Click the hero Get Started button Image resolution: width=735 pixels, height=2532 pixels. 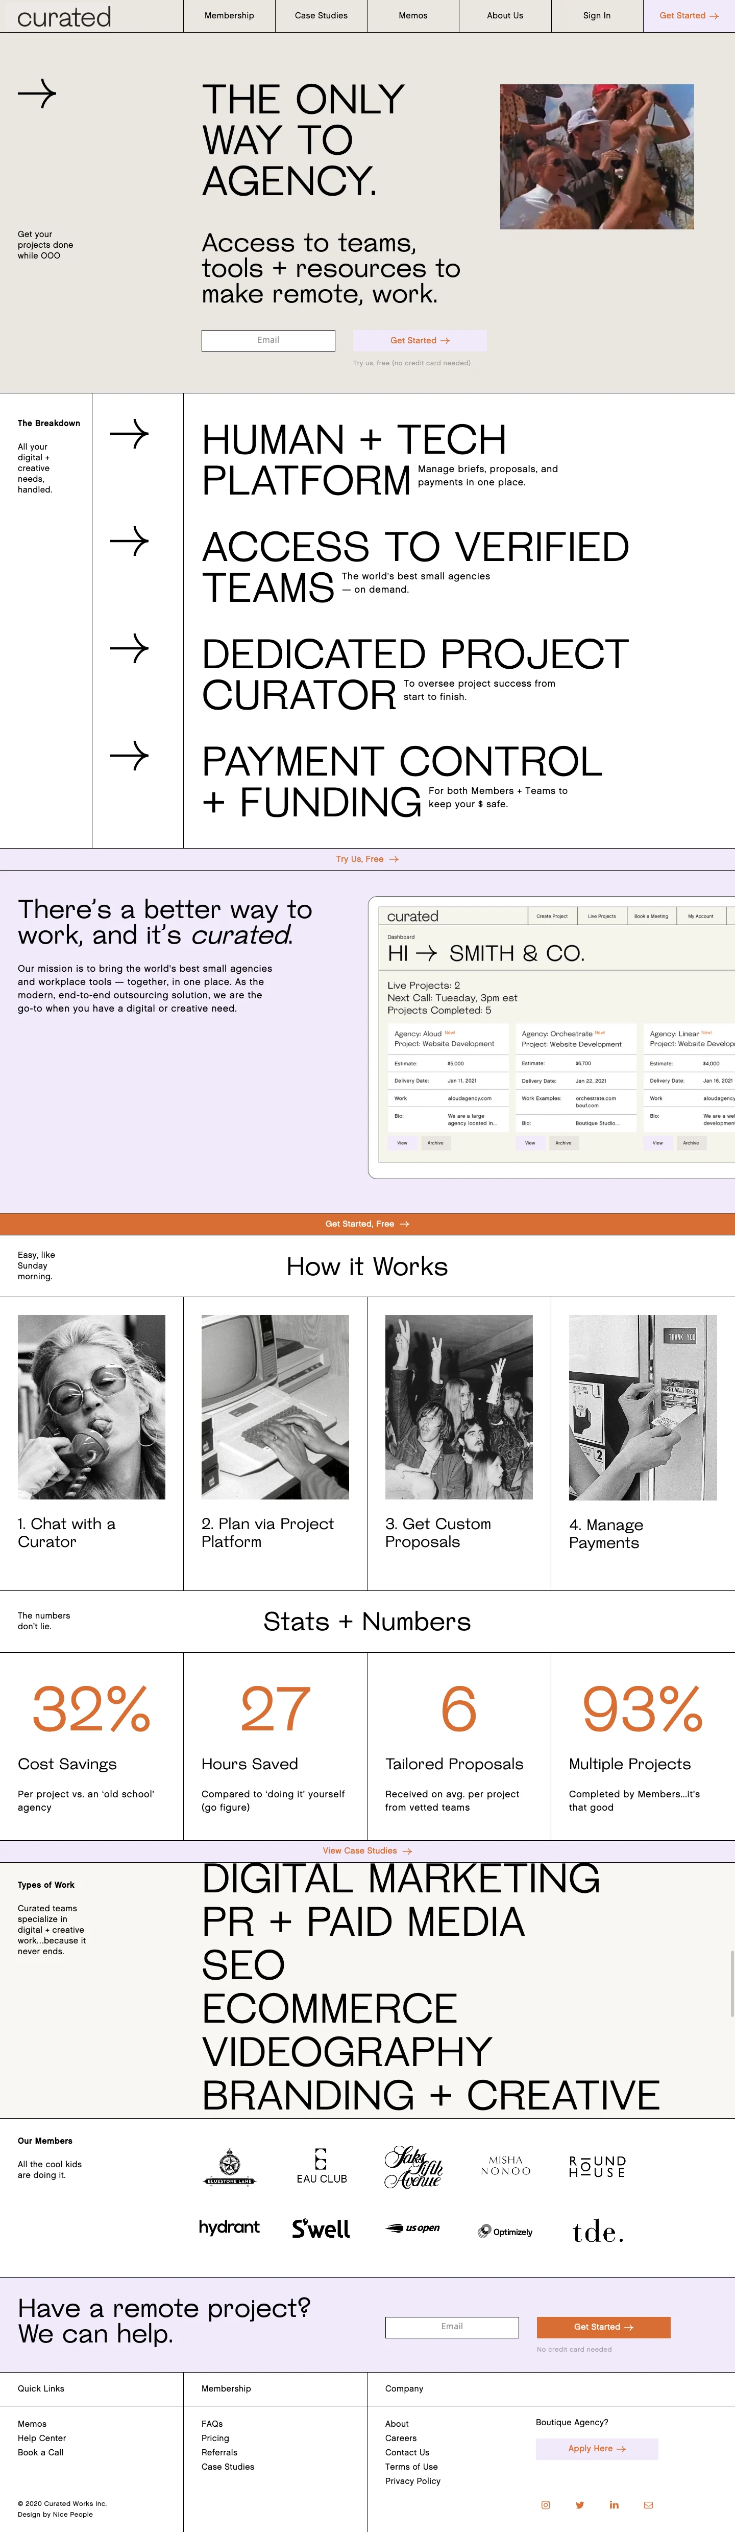(420, 340)
